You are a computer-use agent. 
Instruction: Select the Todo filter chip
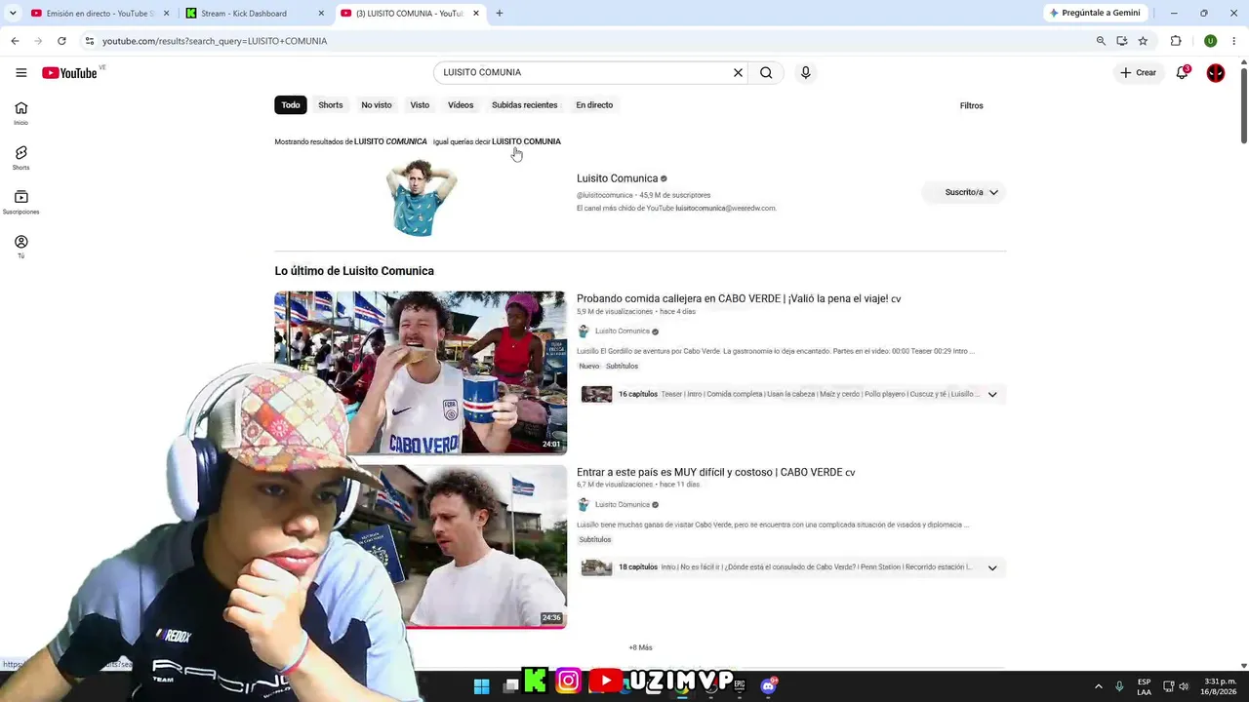click(x=291, y=105)
